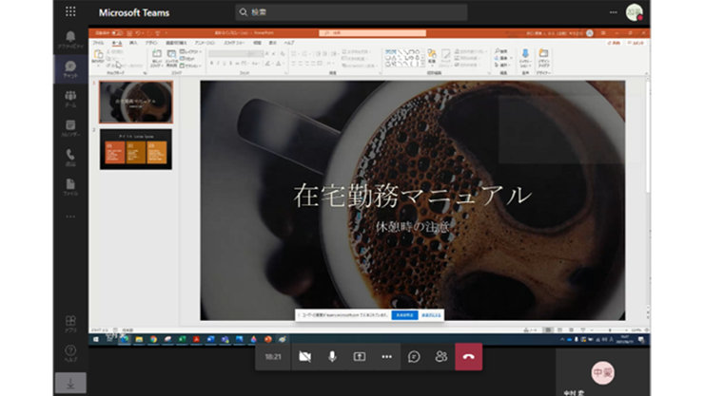Open Help icon in Teams sidebar
Image resolution: width=704 pixels, height=396 pixels.
[70, 352]
